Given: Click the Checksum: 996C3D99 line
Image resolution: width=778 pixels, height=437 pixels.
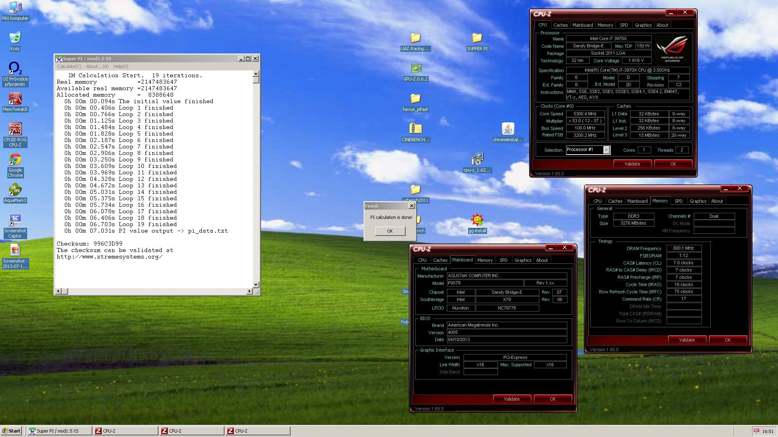Looking at the screenshot, I should (90, 244).
